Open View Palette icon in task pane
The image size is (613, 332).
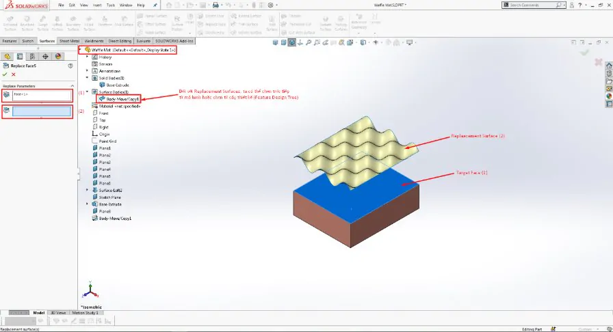[609, 89]
